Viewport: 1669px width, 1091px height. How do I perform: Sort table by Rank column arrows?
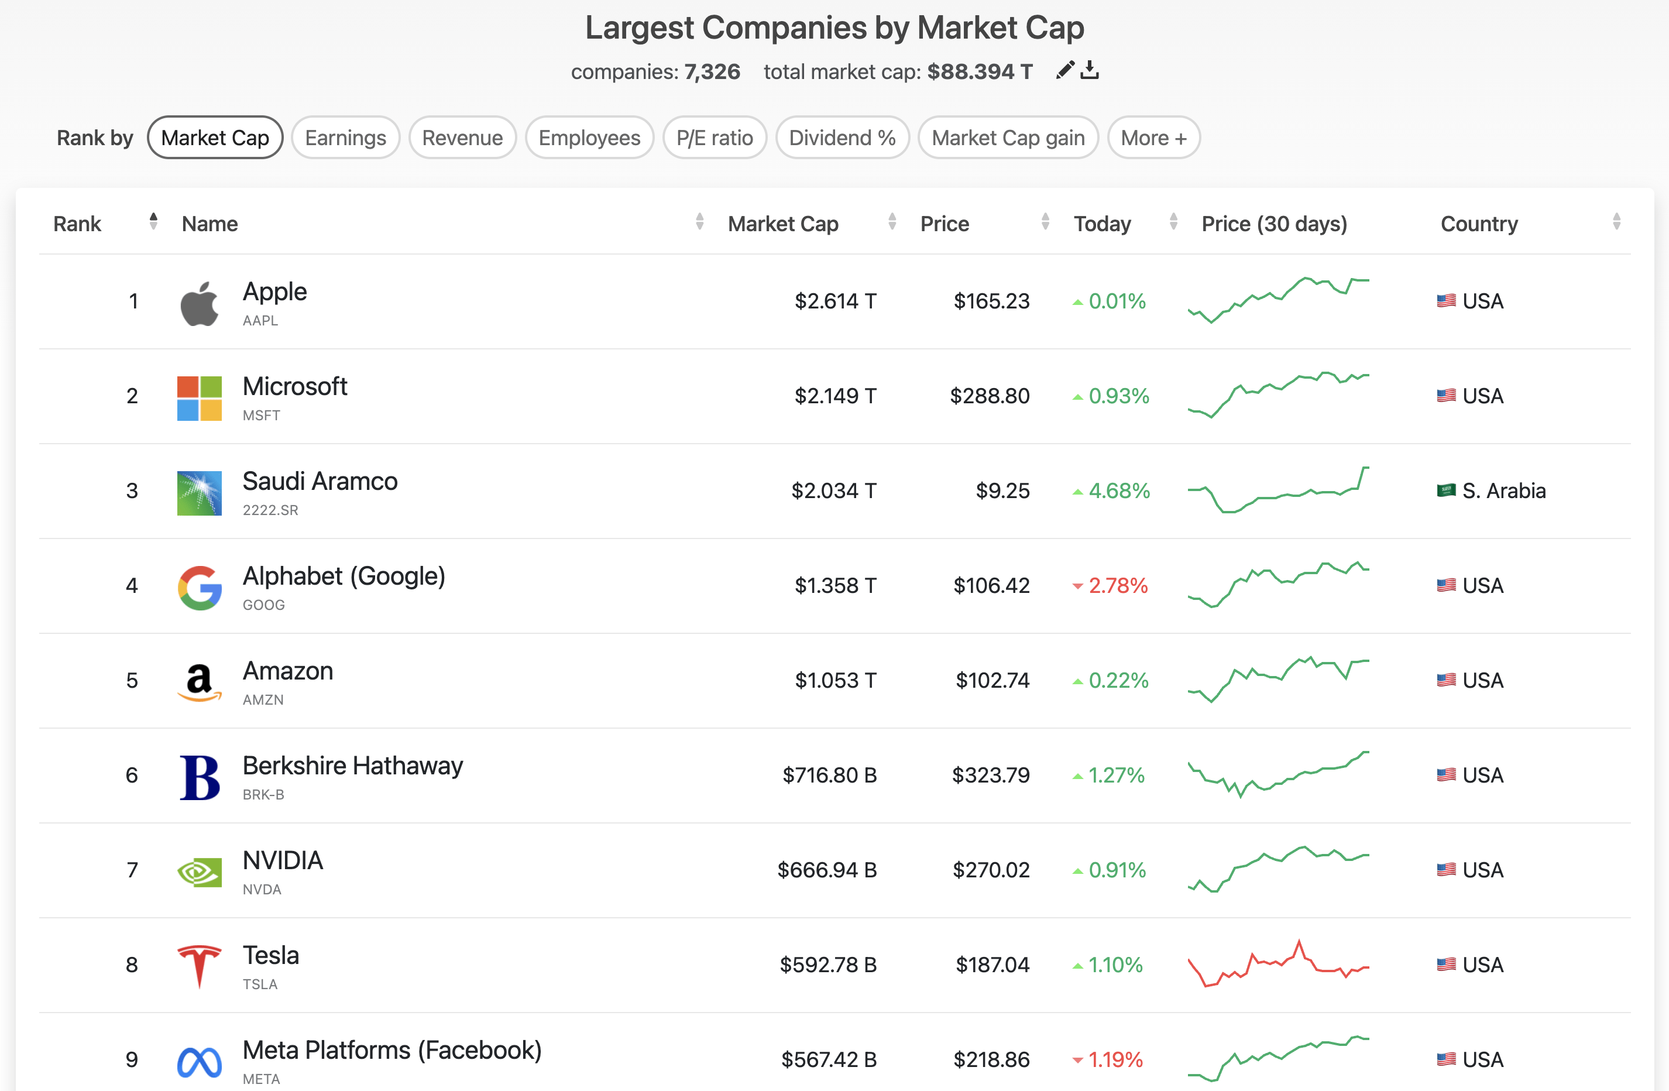click(x=153, y=222)
